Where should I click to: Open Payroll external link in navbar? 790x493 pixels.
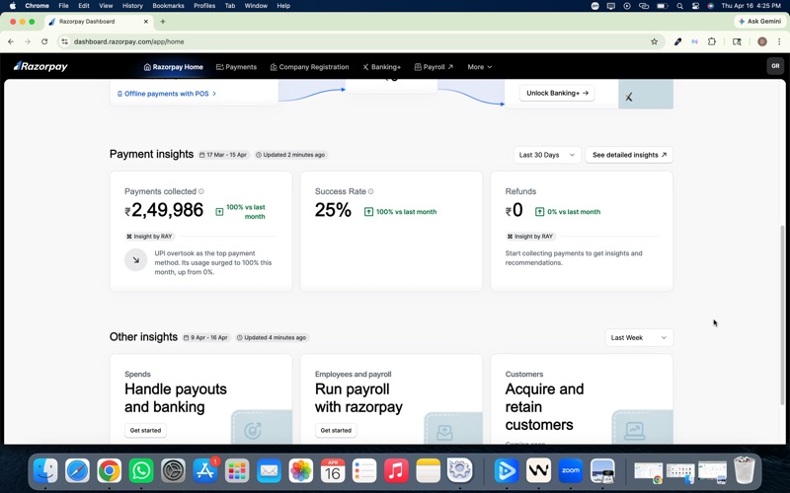pos(434,67)
